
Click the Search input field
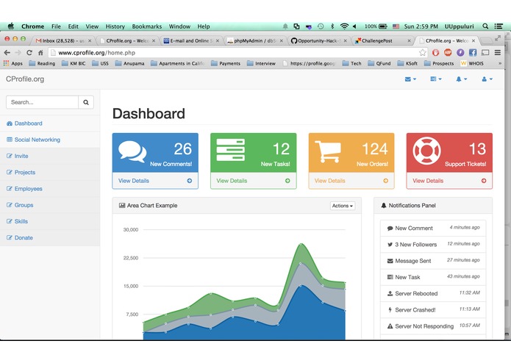tap(42, 102)
